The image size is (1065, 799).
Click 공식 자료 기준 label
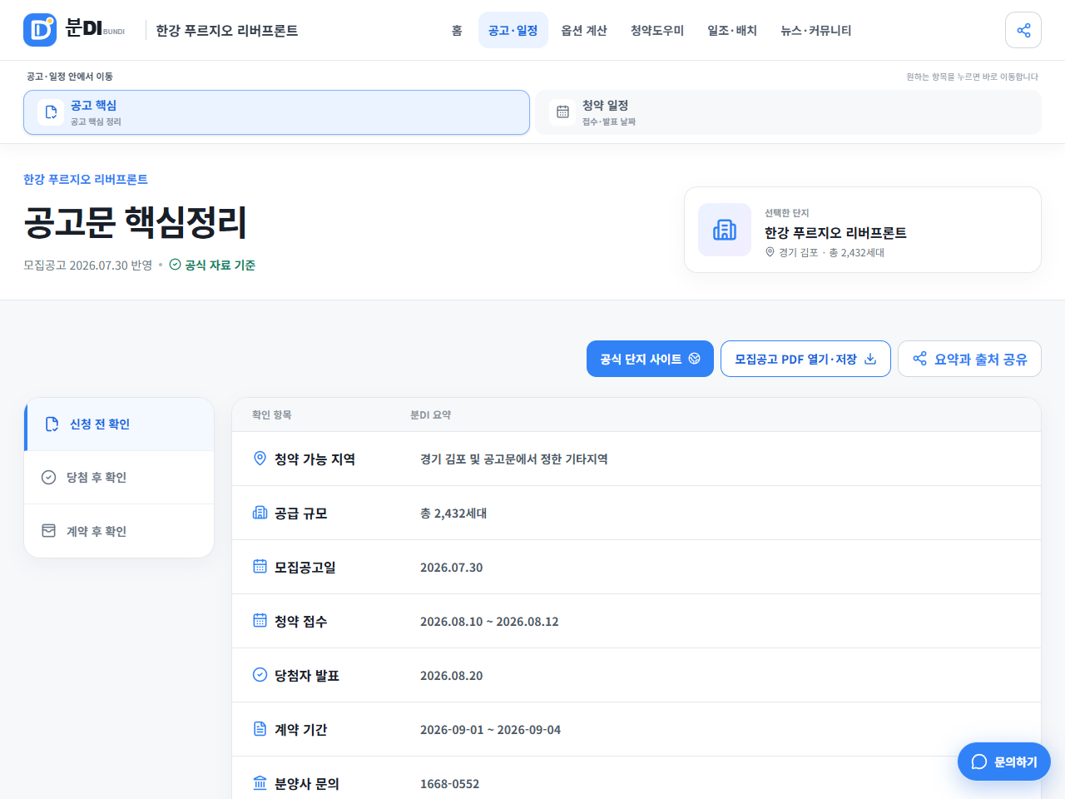coord(220,265)
